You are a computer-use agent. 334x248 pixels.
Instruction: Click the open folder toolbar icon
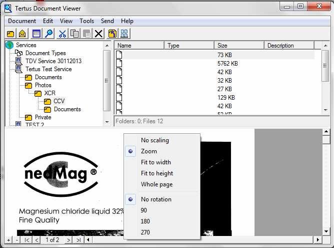[10, 34]
